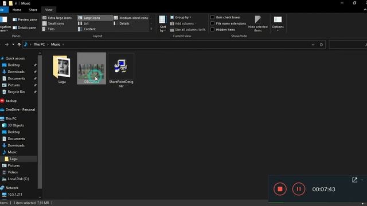Expand the recorder widget to full window
The image size is (367, 206).
[x=354, y=180]
